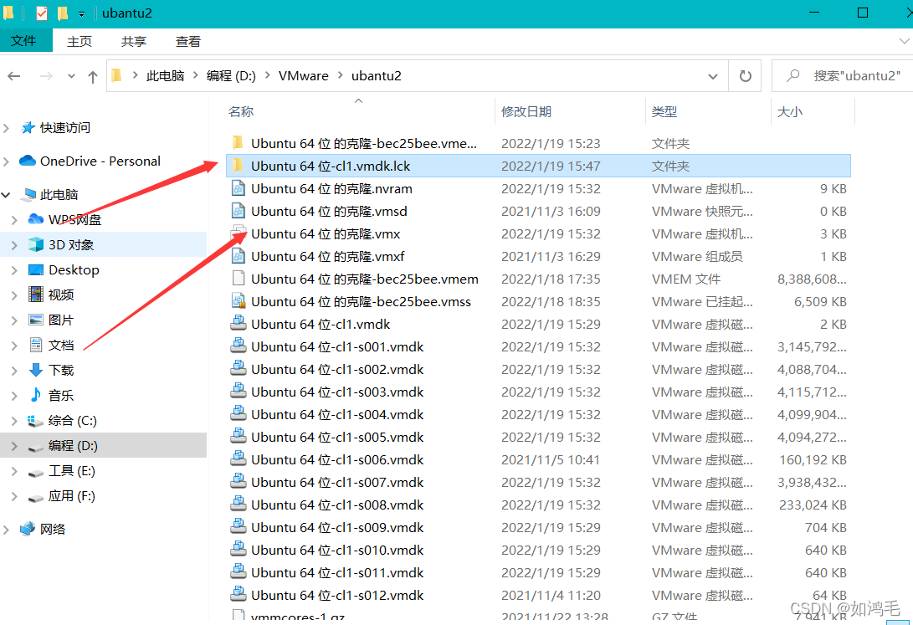Select WPS网盘 in the navigation pane
The image size is (913, 625).
click(75, 219)
